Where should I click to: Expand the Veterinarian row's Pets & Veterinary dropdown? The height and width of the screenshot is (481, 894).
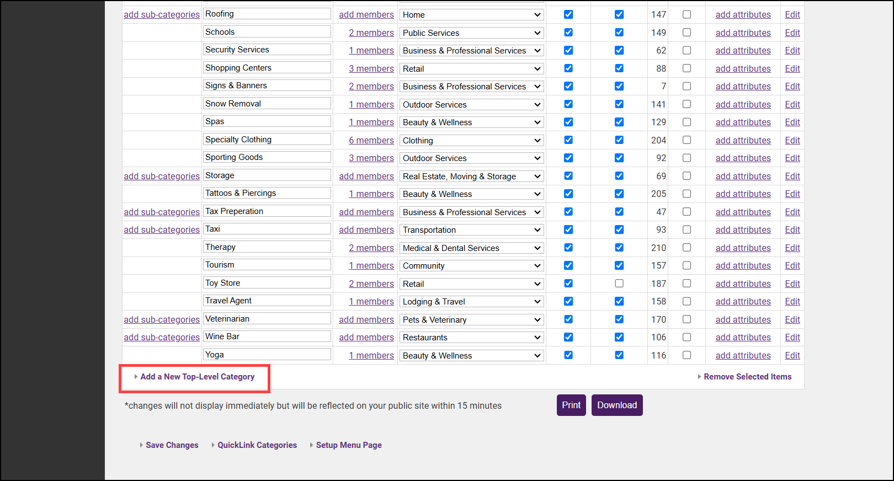pyautogui.click(x=471, y=320)
